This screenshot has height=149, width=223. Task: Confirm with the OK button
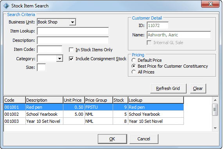[112, 139]
